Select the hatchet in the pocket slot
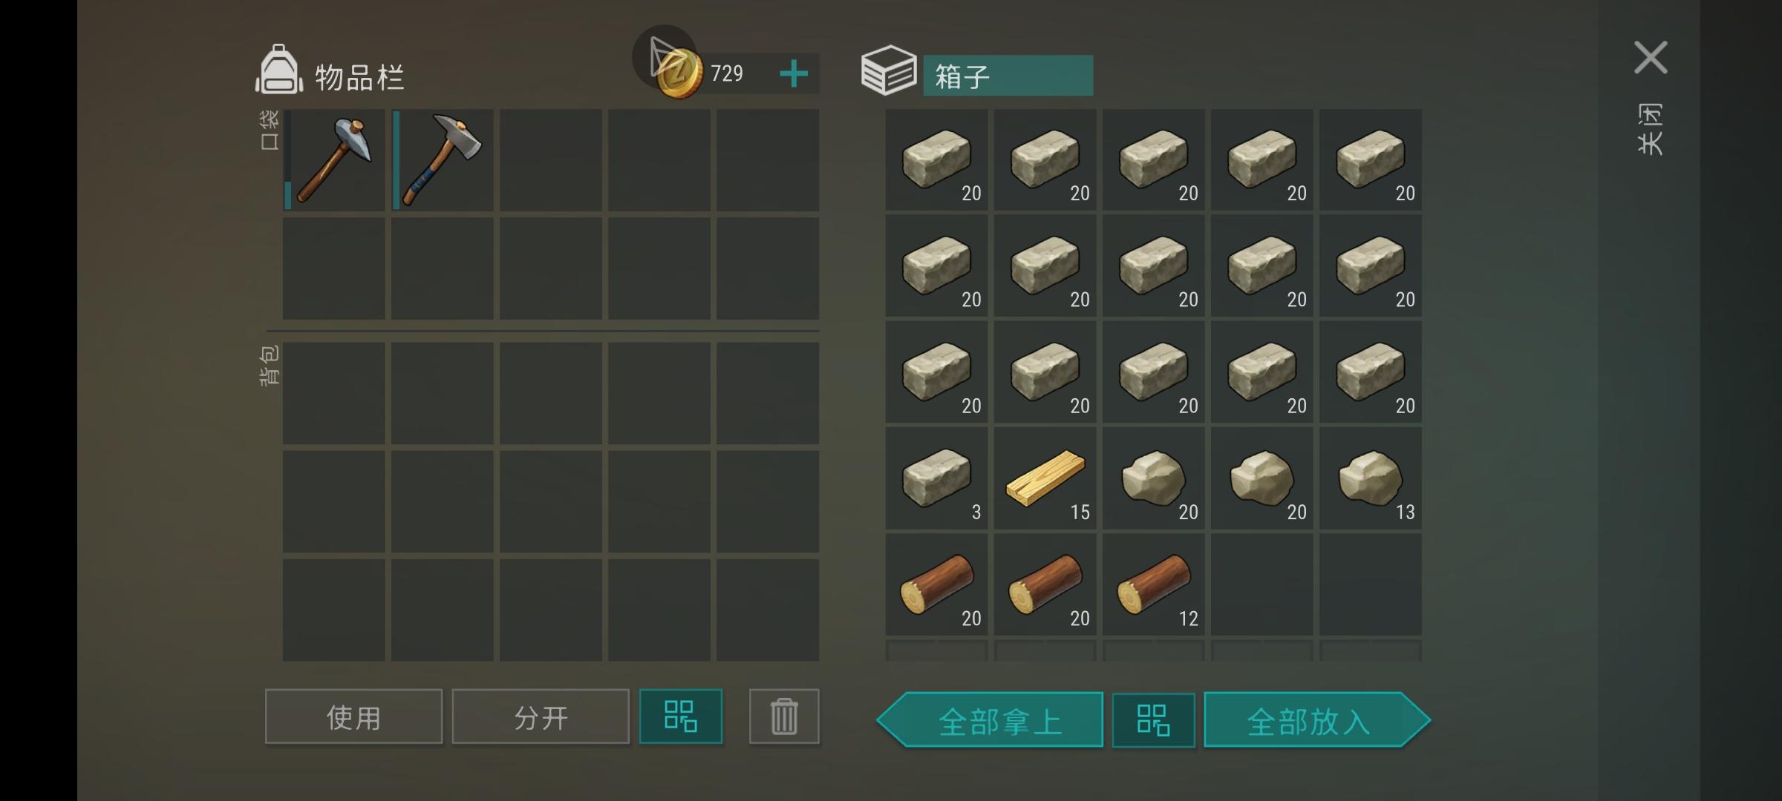Screen dimensions: 1782x801 [443, 160]
